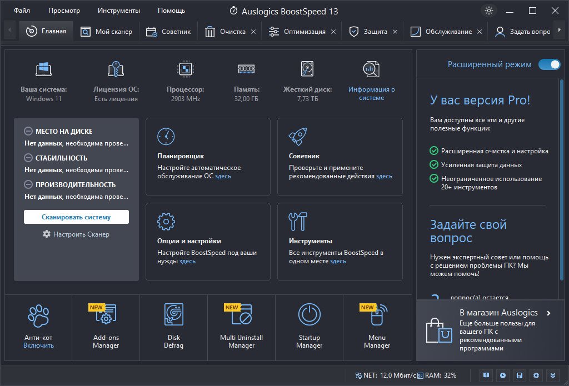569x386 pixels.
Task: Expand the status bar double-chevron icon
Action: click(553, 375)
